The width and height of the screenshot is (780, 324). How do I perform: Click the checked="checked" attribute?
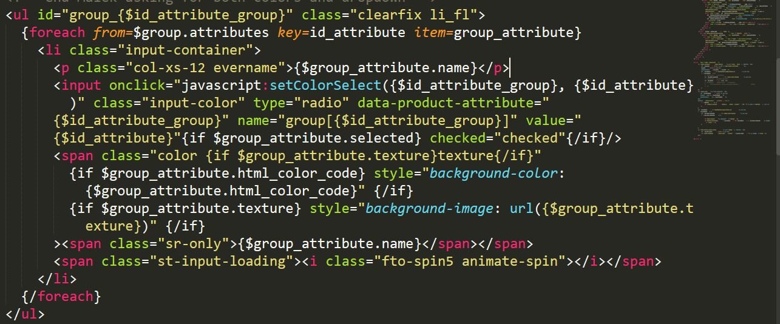click(x=498, y=138)
